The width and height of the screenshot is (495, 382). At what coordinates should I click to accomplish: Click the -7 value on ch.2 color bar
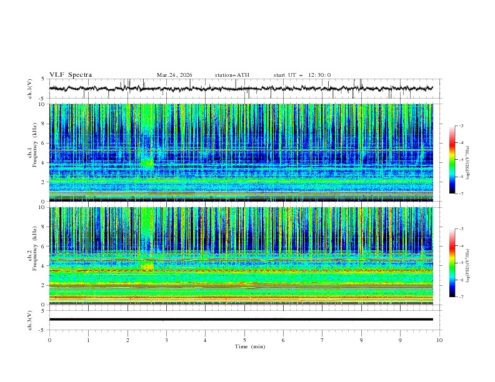pyautogui.click(x=462, y=296)
